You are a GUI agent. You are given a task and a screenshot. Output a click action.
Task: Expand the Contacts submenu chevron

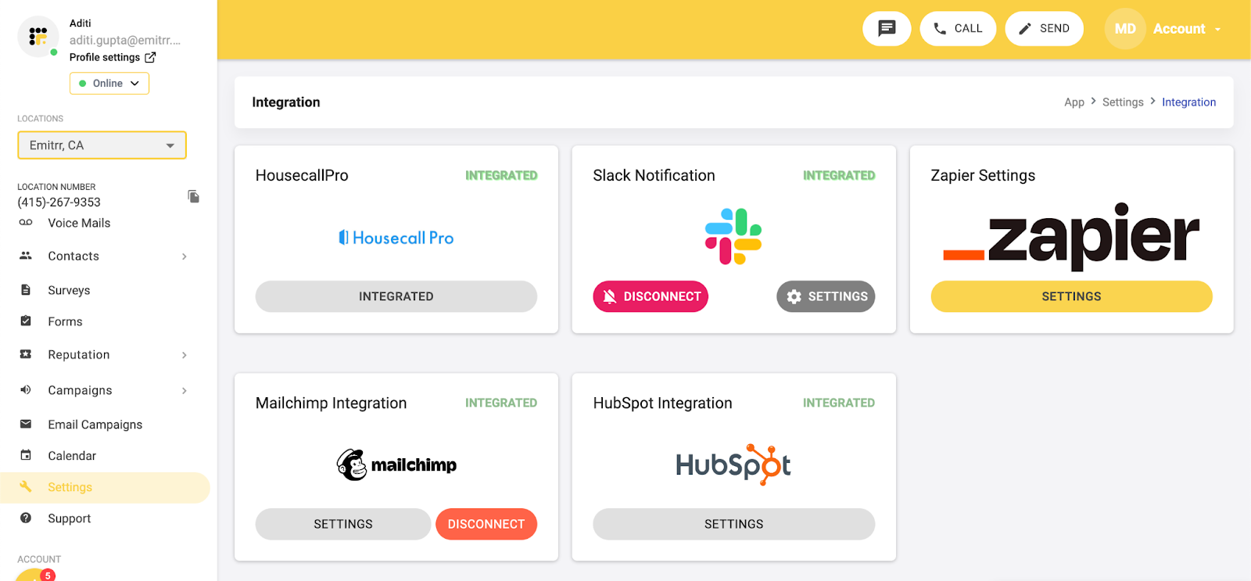tap(185, 256)
